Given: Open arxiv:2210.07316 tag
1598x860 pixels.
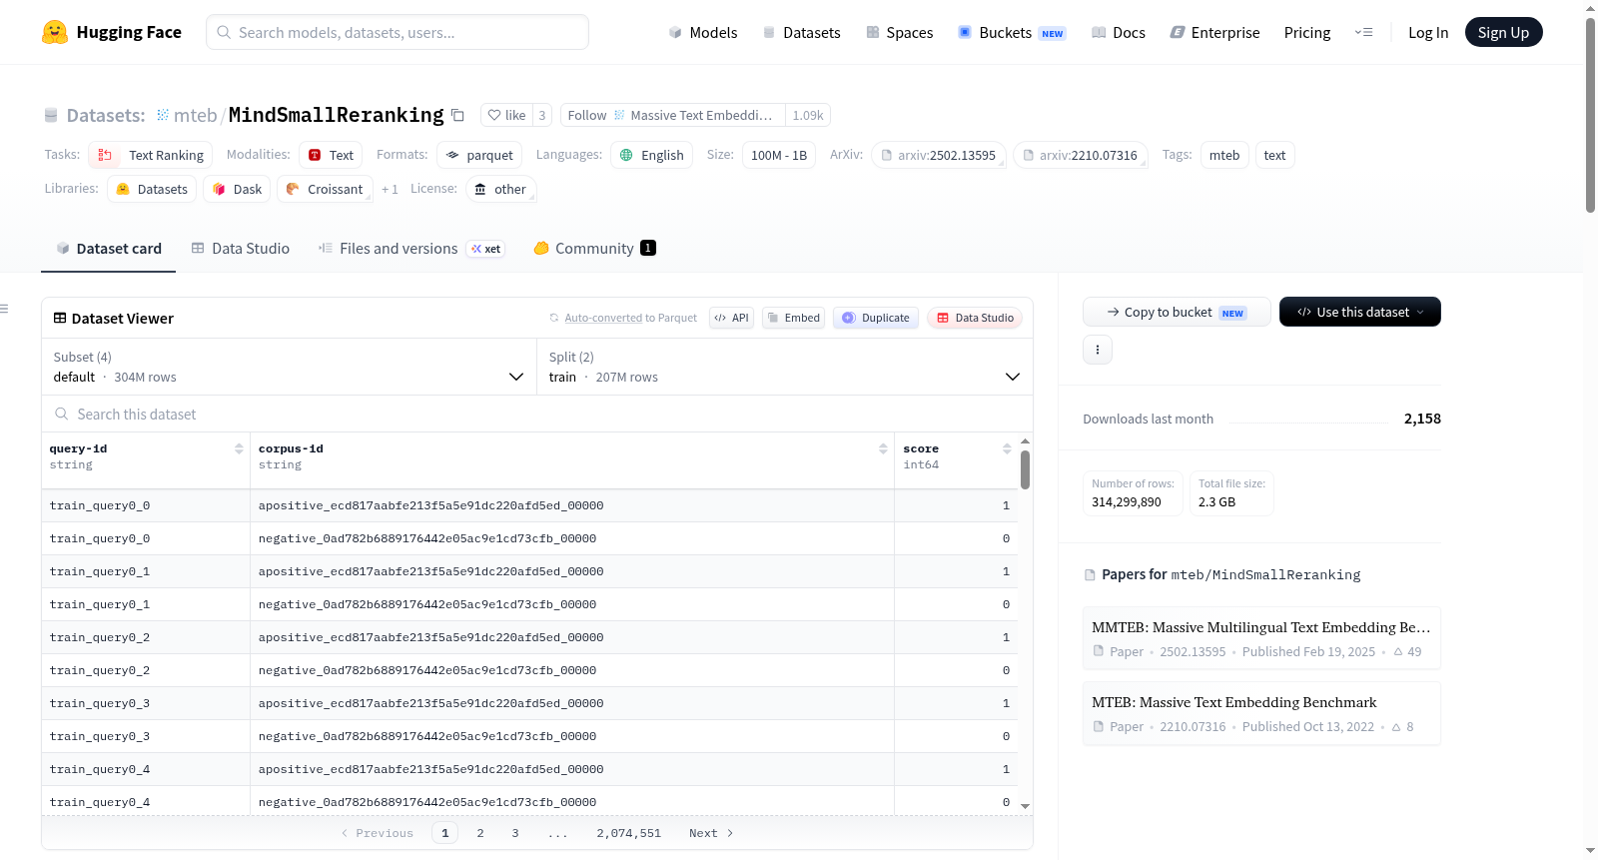Looking at the screenshot, I should point(1081,155).
